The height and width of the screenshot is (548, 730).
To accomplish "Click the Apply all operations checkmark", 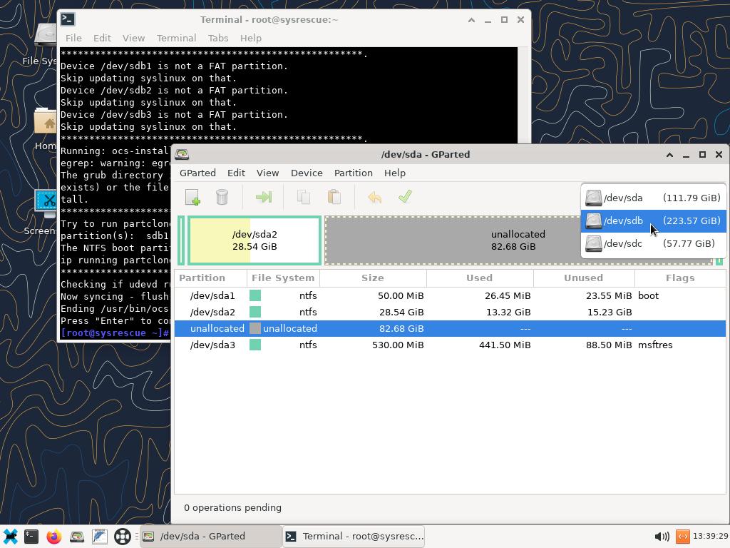I will 405,197.
